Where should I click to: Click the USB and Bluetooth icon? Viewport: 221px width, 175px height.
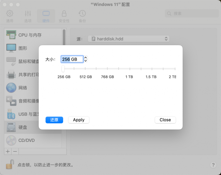click(x=11, y=114)
